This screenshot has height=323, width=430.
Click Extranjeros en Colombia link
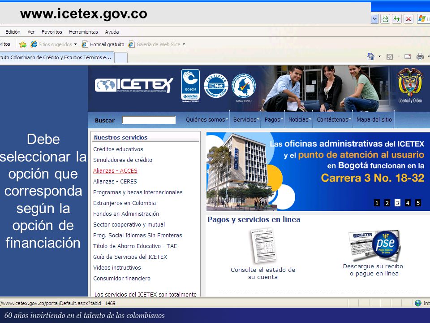coord(125,203)
